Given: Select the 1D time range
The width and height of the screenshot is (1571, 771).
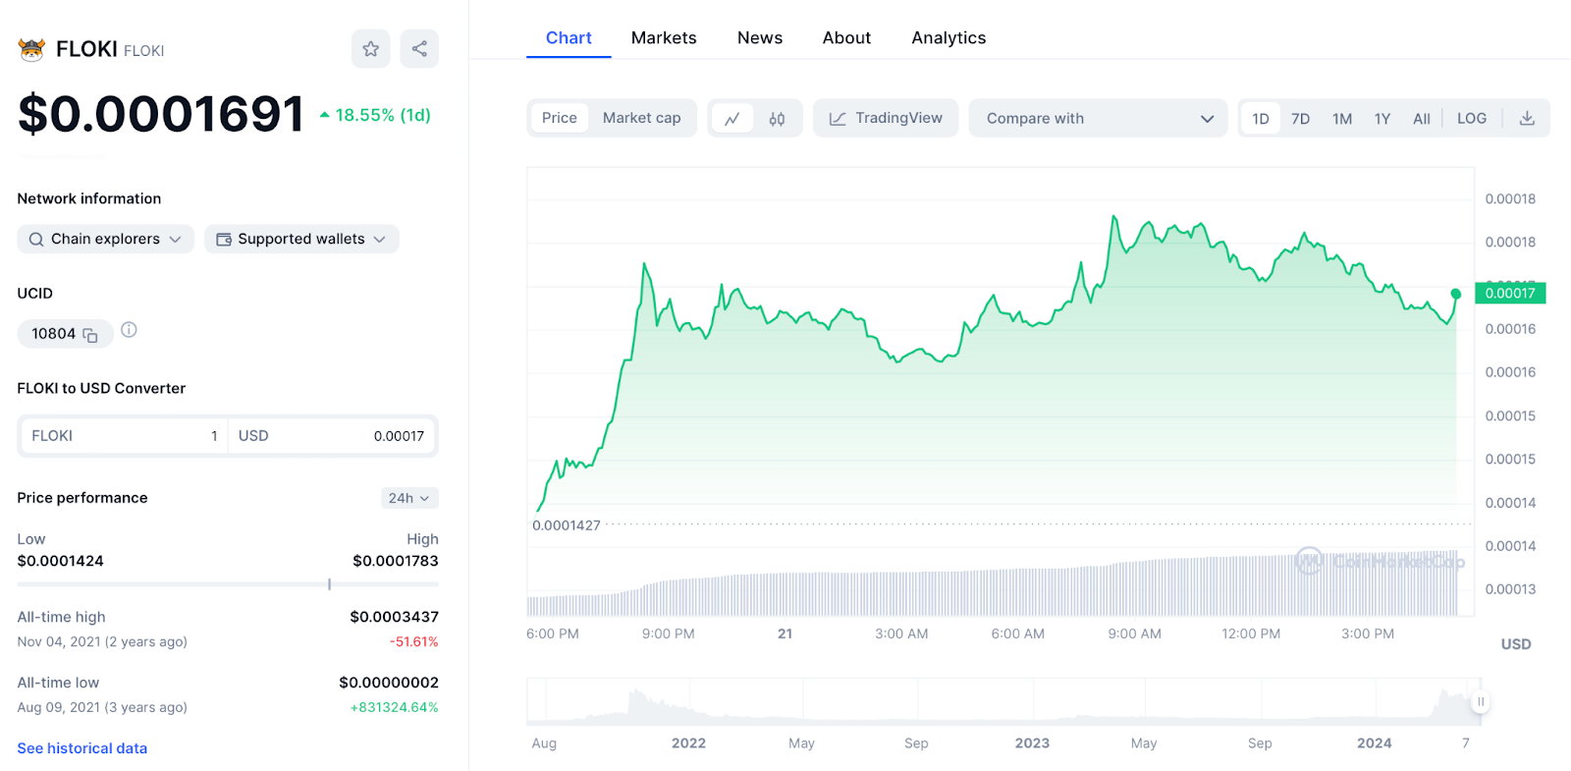Looking at the screenshot, I should 1261,119.
